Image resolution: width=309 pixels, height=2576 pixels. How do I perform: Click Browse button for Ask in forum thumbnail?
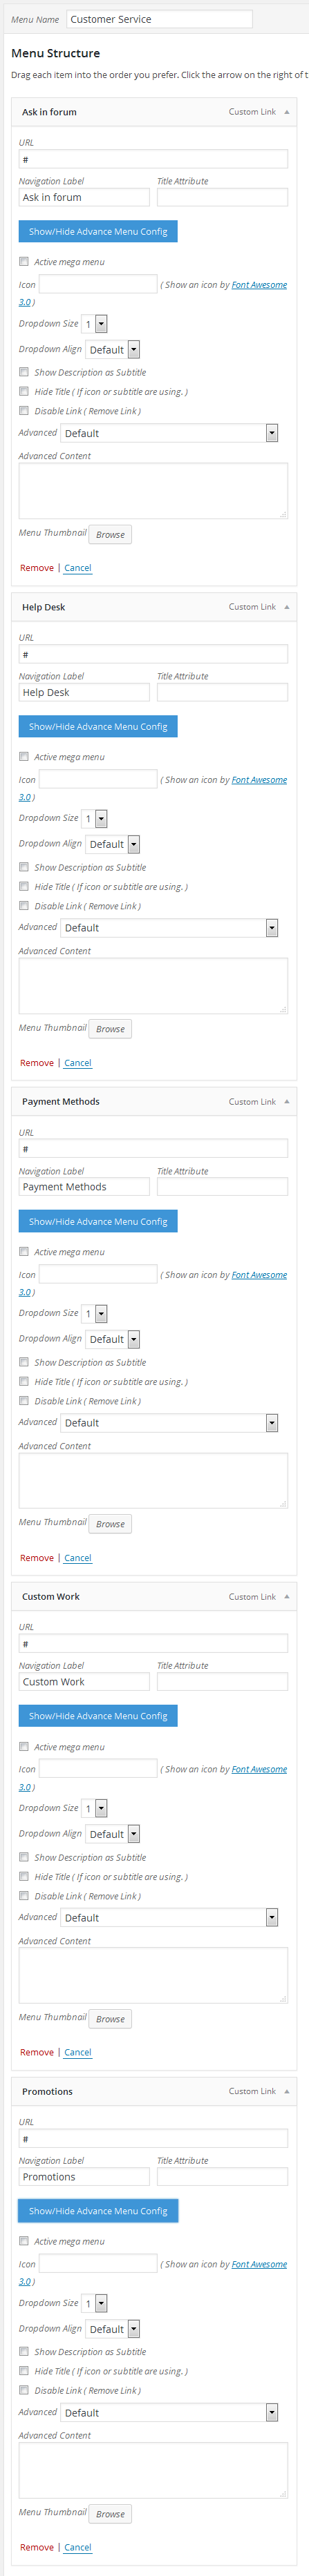(110, 535)
